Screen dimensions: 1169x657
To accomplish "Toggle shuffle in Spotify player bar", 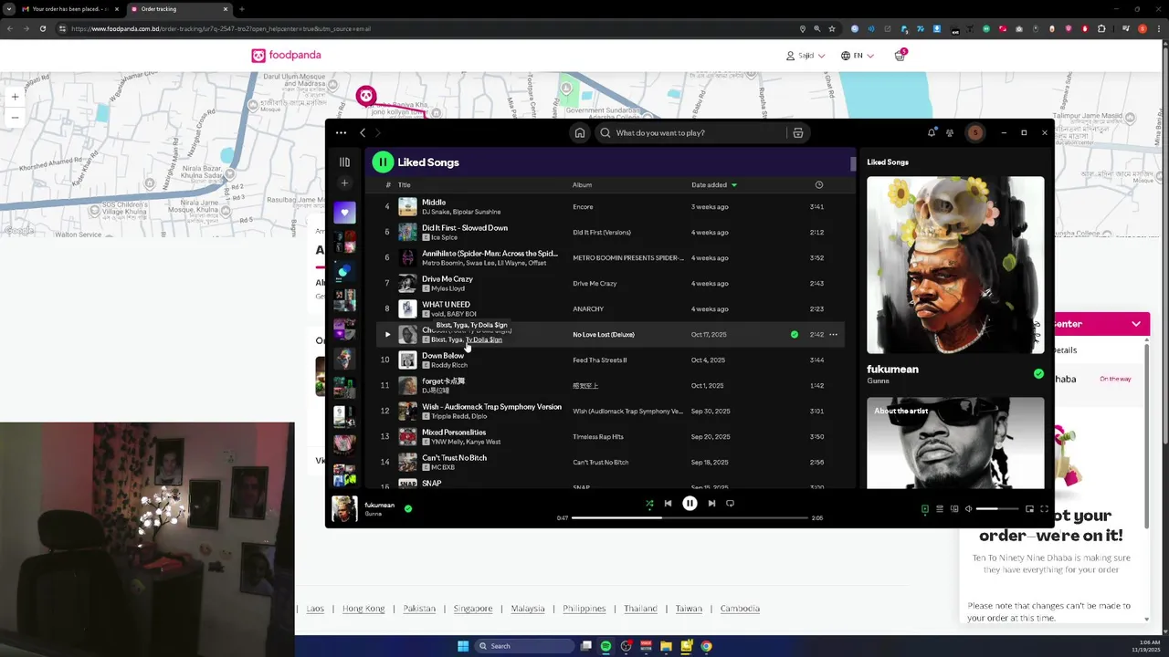I will click(649, 504).
